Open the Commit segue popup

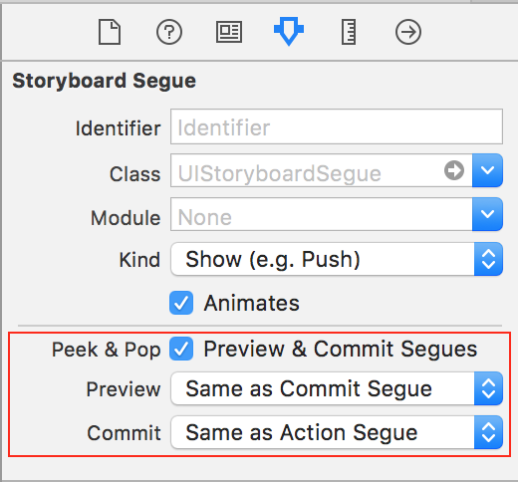pos(337,432)
